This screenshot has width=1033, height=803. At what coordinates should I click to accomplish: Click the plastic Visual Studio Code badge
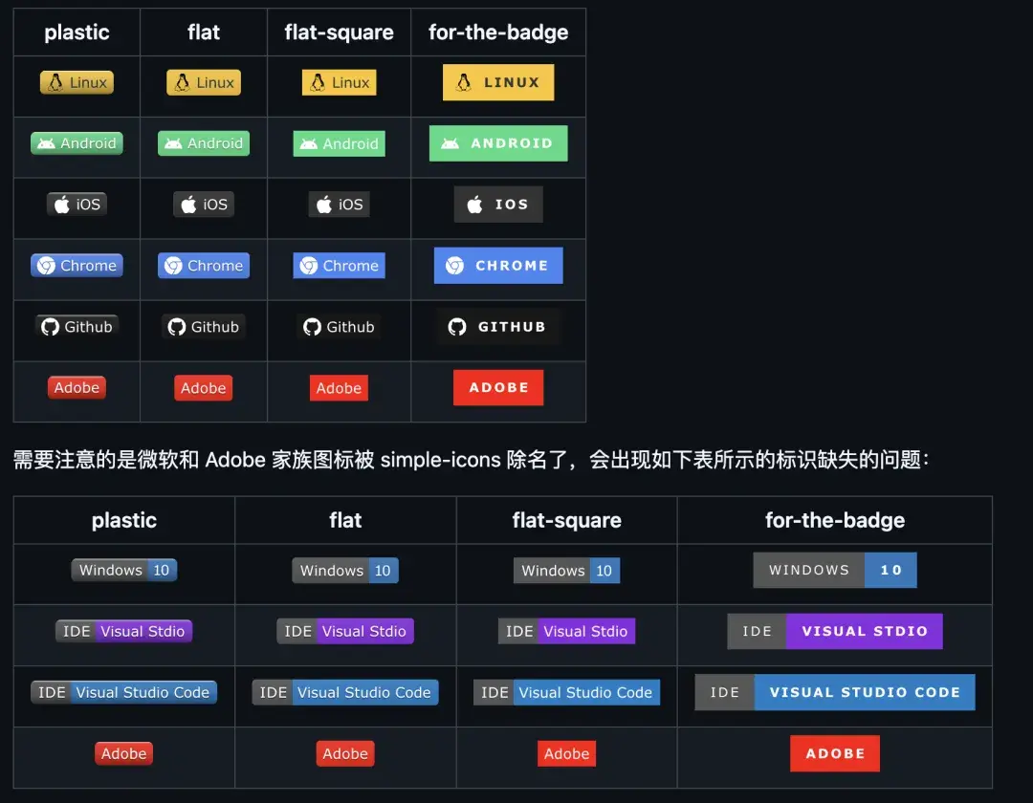(x=123, y=692)
